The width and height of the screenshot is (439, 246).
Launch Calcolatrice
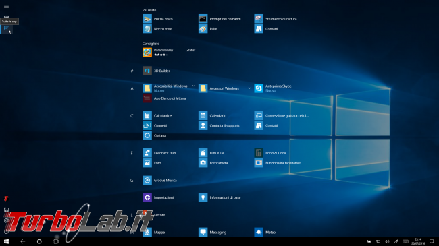157,115
